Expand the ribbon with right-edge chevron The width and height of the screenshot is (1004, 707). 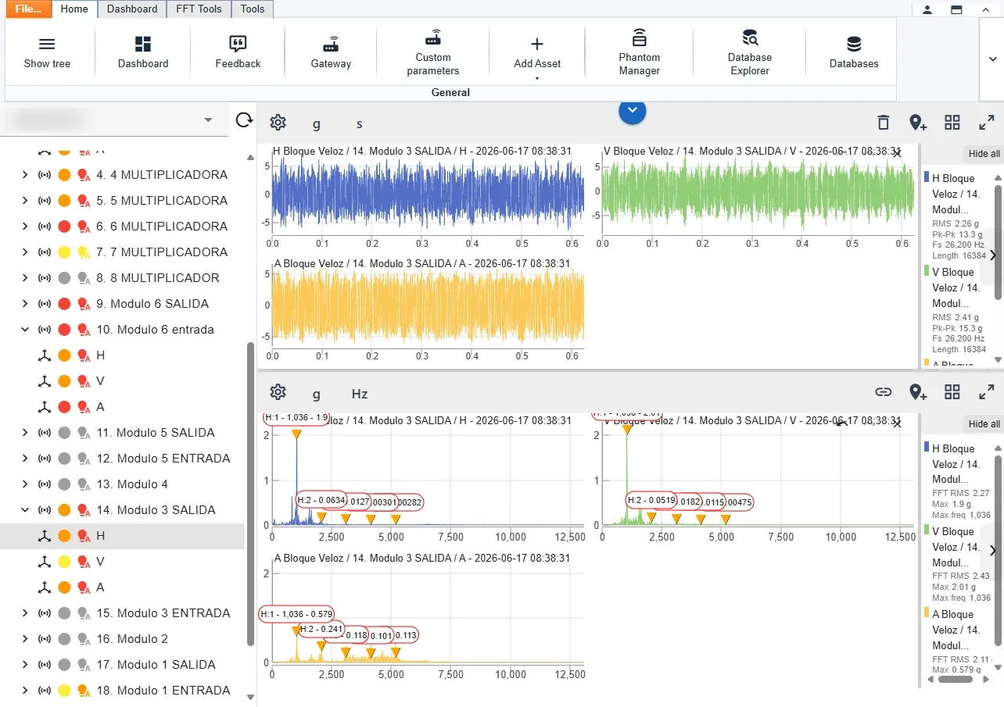click(x=992, y=59)
